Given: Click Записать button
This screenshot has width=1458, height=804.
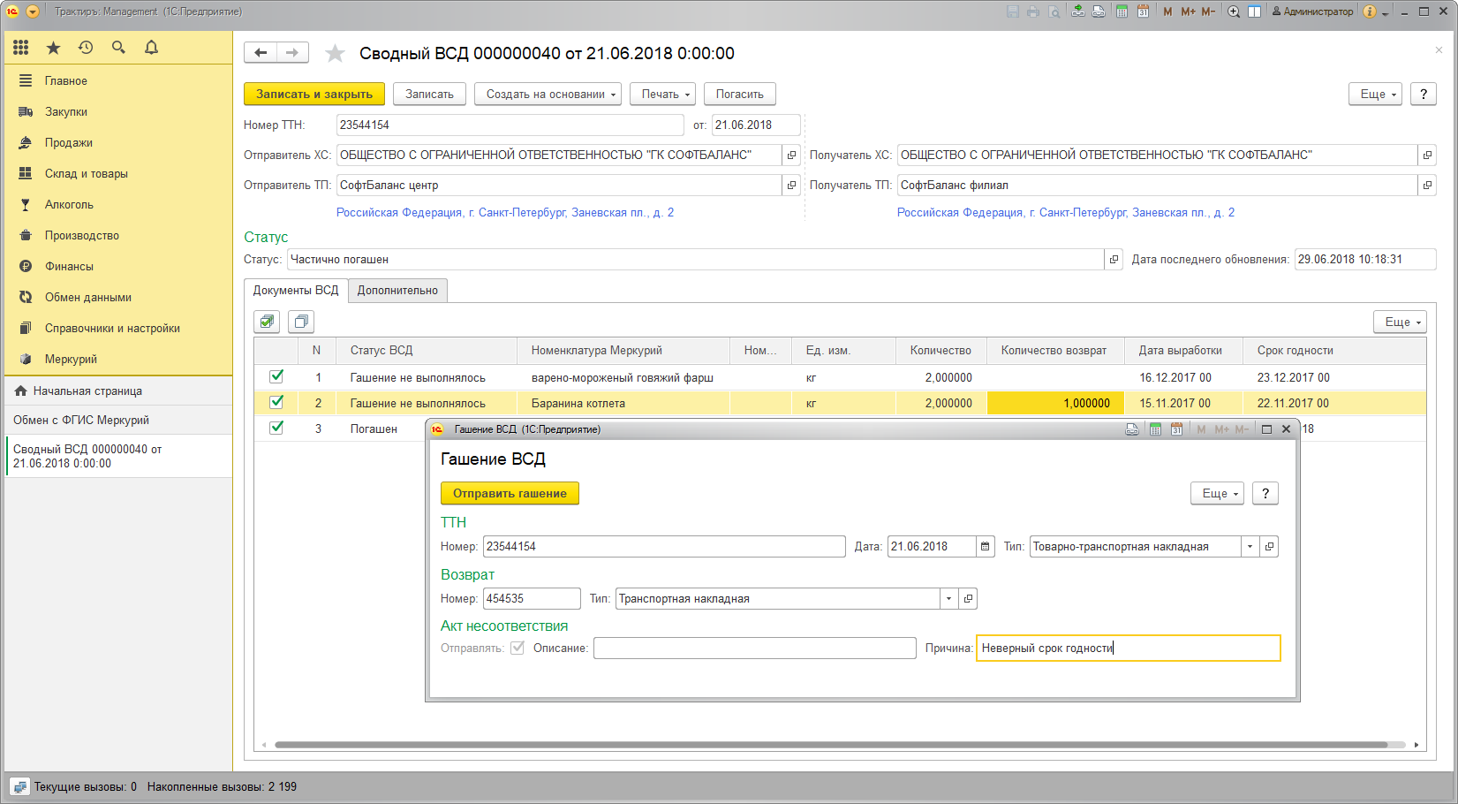Looking at the screenshot, I should (429, 94).
